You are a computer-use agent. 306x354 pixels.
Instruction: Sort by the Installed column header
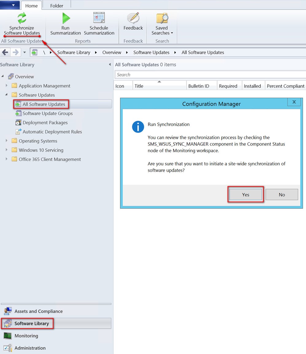point(253,86)
